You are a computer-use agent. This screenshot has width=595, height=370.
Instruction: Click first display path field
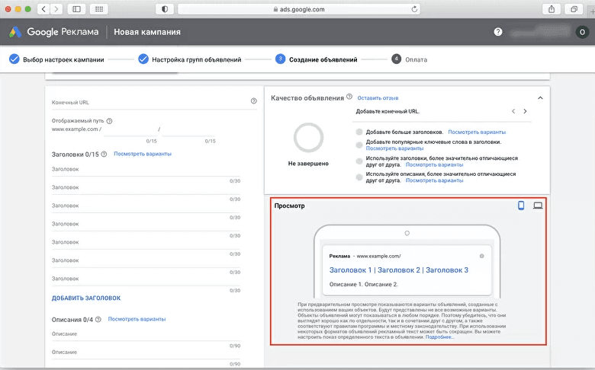pyautogui.click(x=130, y=129)
